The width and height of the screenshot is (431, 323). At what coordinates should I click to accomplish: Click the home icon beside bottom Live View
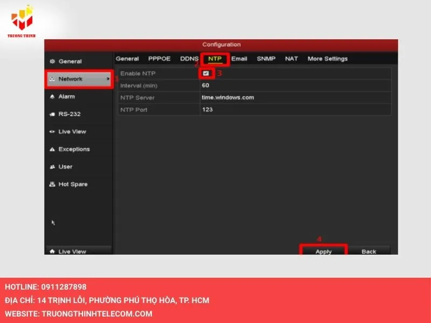[52, 251]
